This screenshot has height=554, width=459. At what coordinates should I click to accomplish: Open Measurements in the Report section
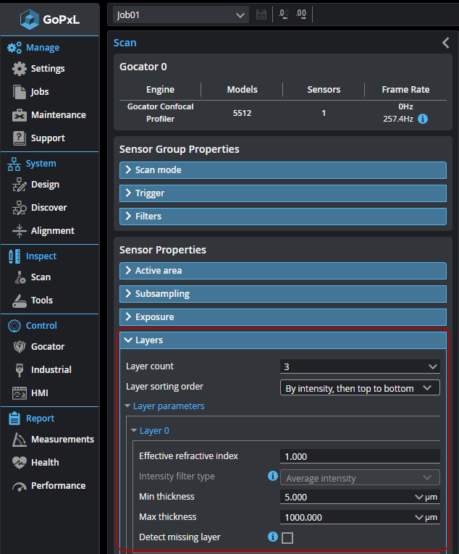pos(62,440)
